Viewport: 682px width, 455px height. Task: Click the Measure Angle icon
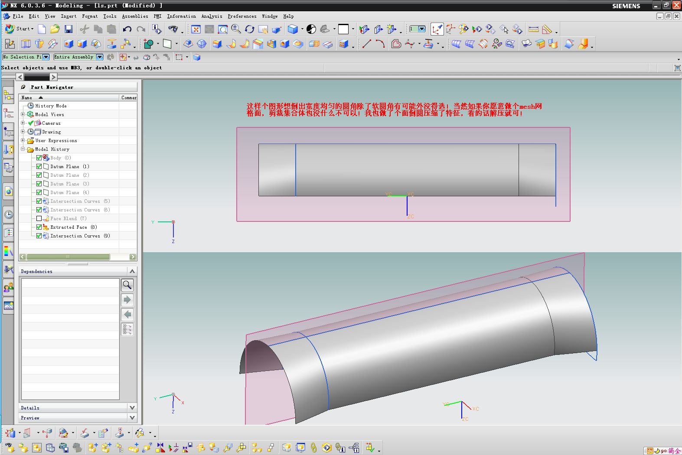(x=547, y=29)
